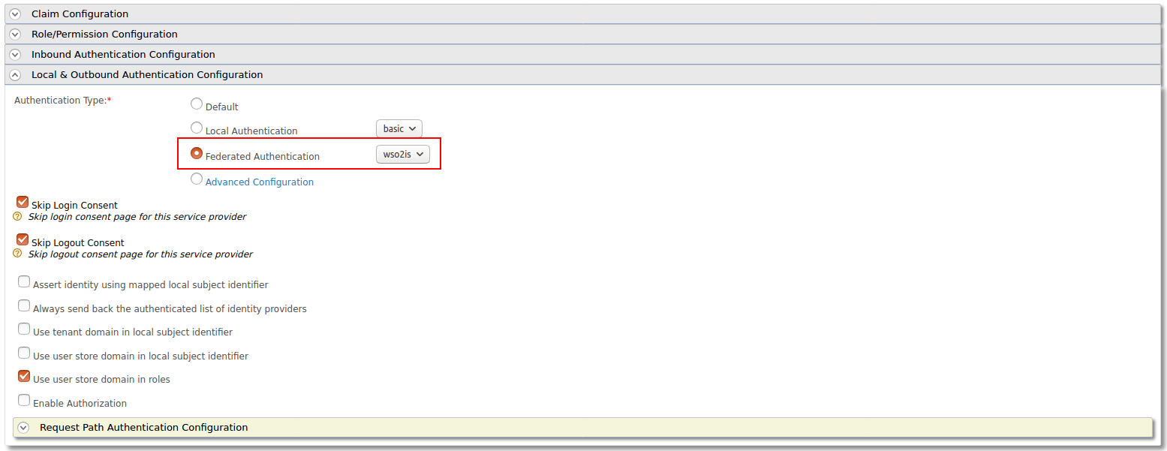Tick the Enable Authorization checkbox

[24, 401]
